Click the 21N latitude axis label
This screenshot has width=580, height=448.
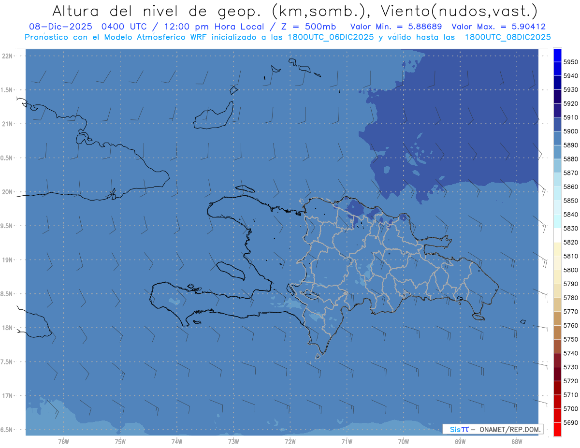(x=7, y=124)
